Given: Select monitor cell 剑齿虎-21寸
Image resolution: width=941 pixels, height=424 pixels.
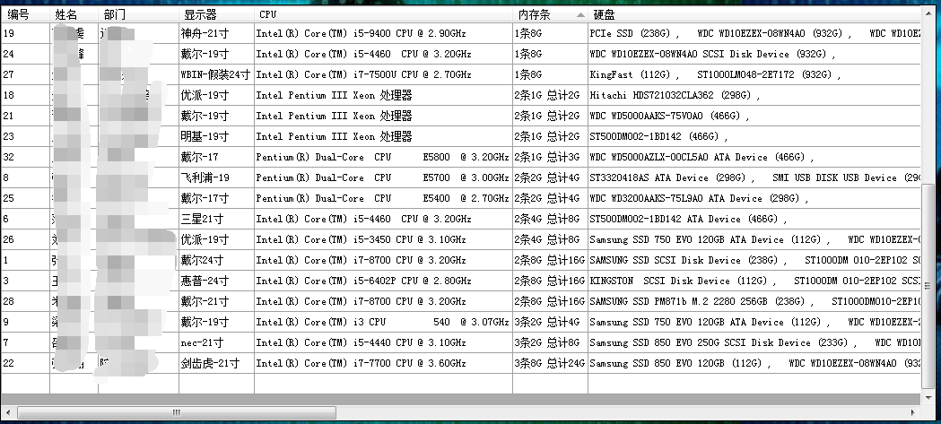Looking at the screenshot, I should pyautogui.click(x=217, y=363).
